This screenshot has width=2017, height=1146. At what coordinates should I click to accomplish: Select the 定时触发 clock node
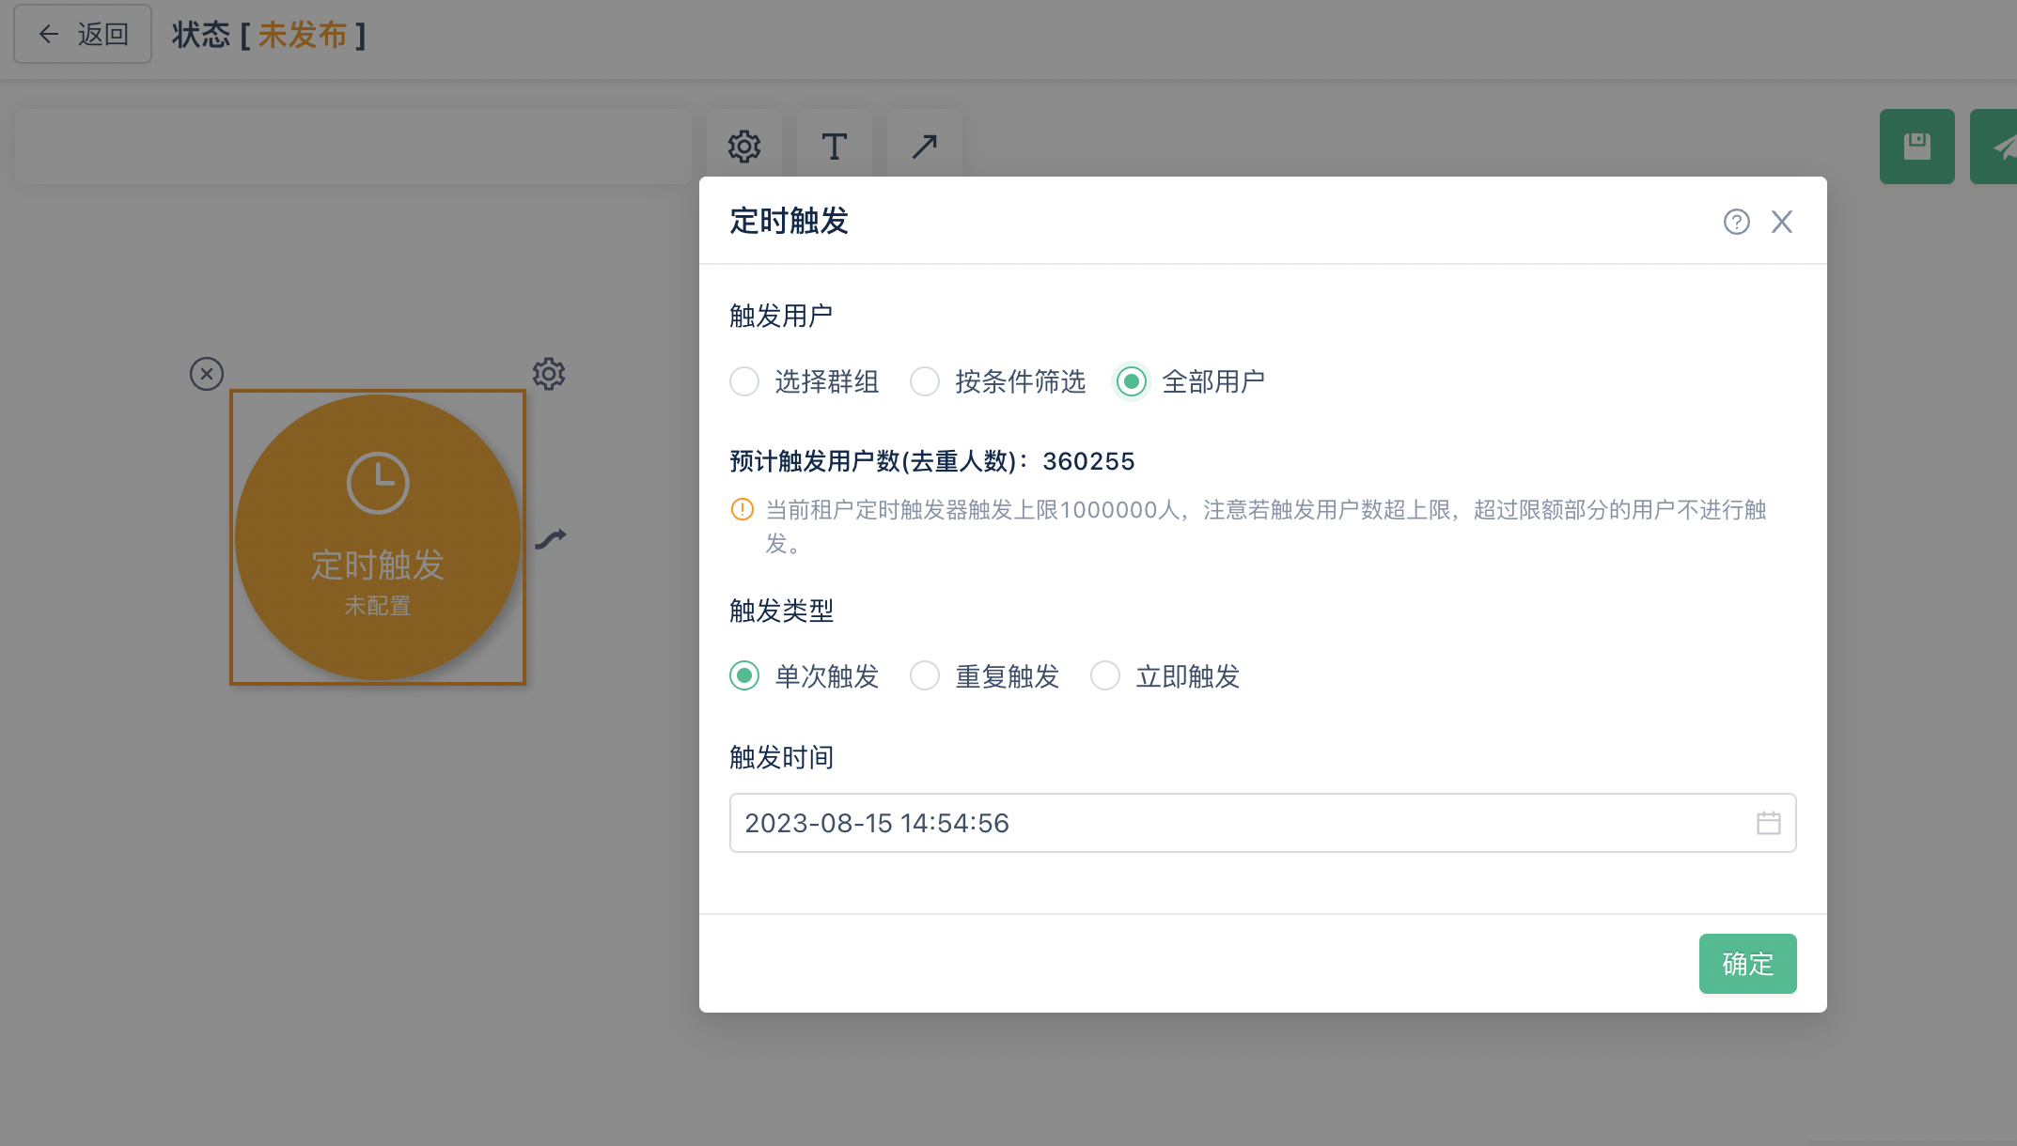point(378,537)
